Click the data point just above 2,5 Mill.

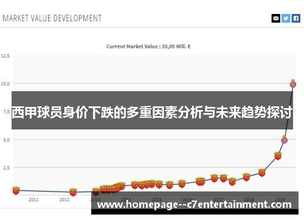(x=278, y=156)
